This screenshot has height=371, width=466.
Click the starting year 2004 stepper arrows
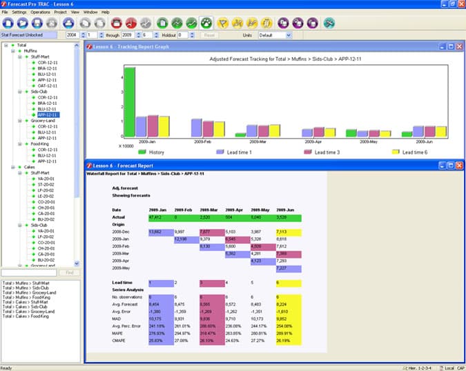pos(84,35)
